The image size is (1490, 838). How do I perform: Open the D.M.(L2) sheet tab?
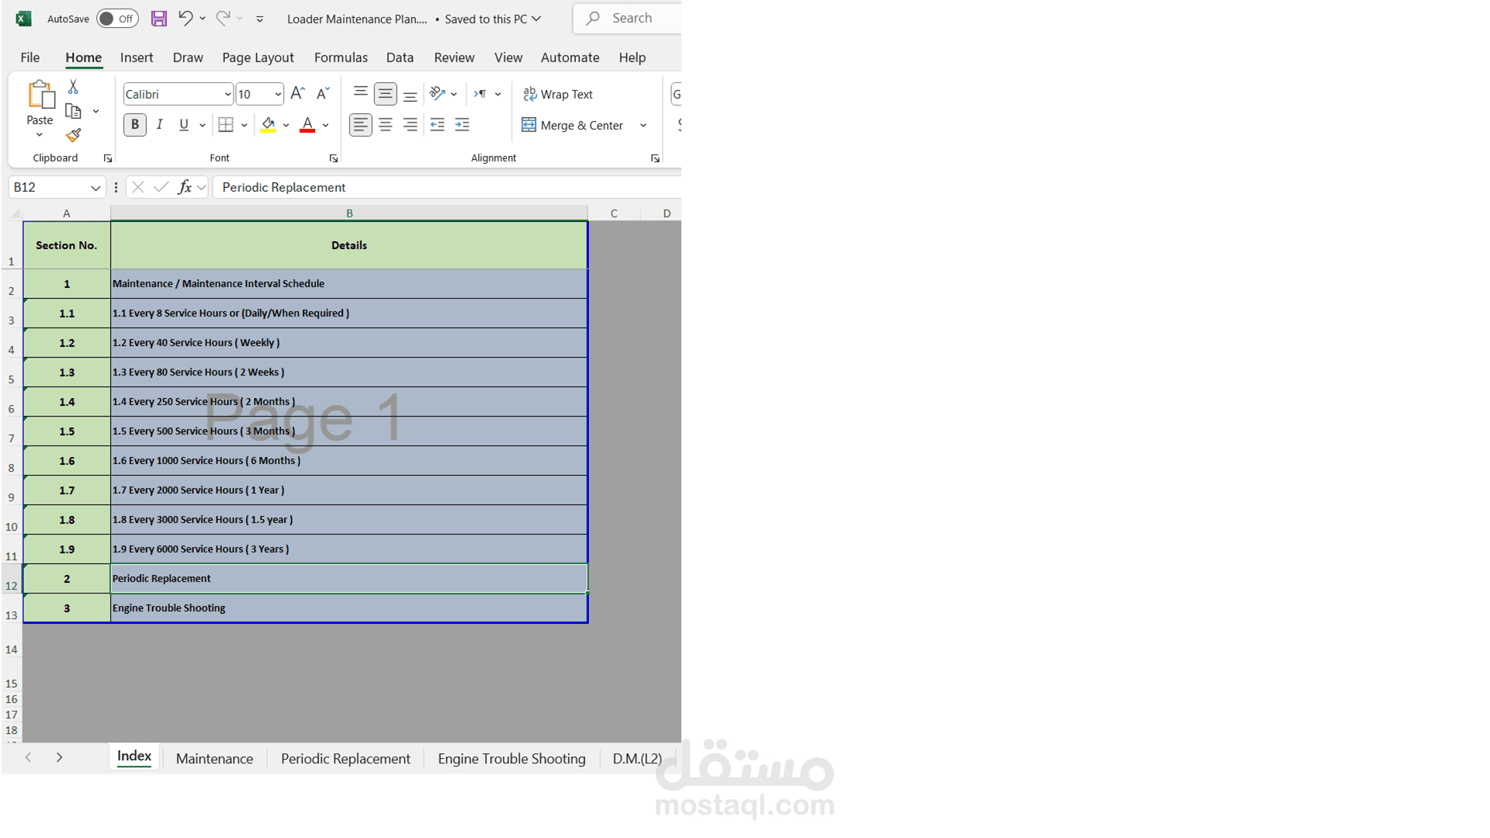click(637, 759)
